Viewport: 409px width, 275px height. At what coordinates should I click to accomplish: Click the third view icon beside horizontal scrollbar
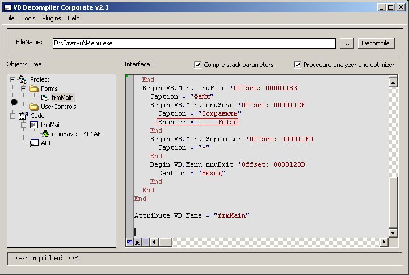click(x=146, y=242)
